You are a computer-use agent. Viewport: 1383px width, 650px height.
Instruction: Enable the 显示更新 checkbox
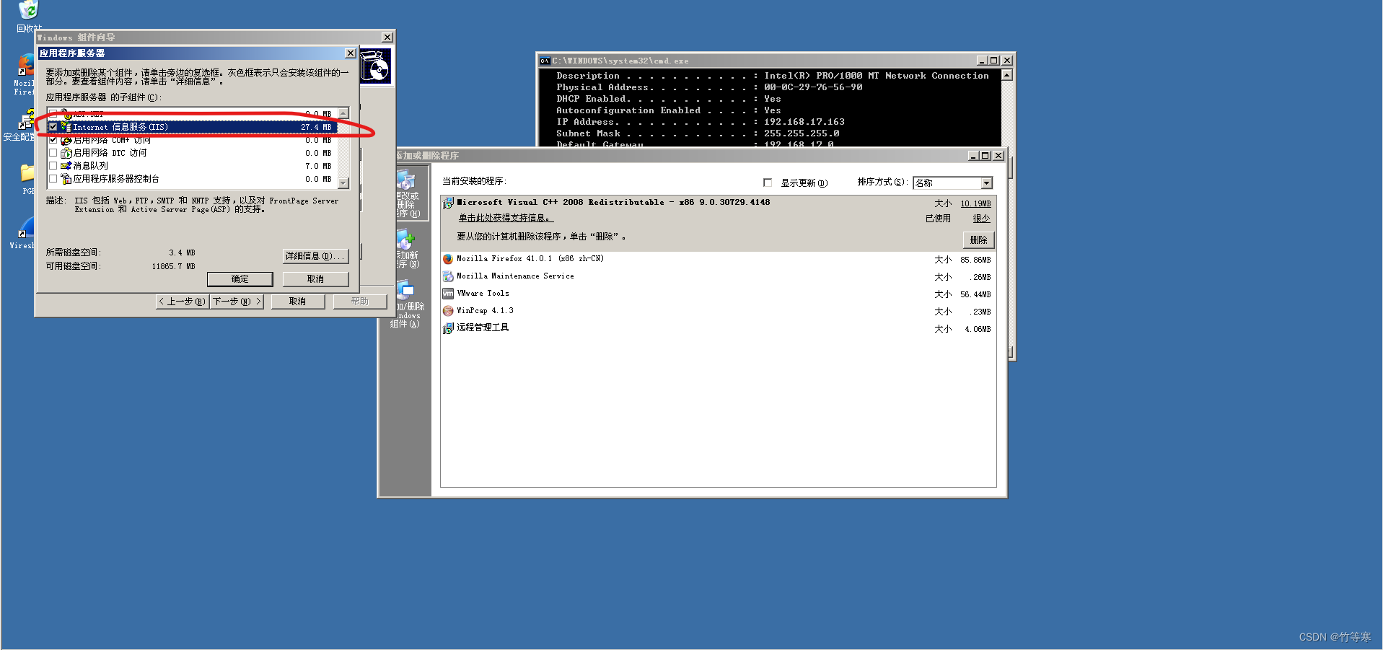[x=768, y=183]
